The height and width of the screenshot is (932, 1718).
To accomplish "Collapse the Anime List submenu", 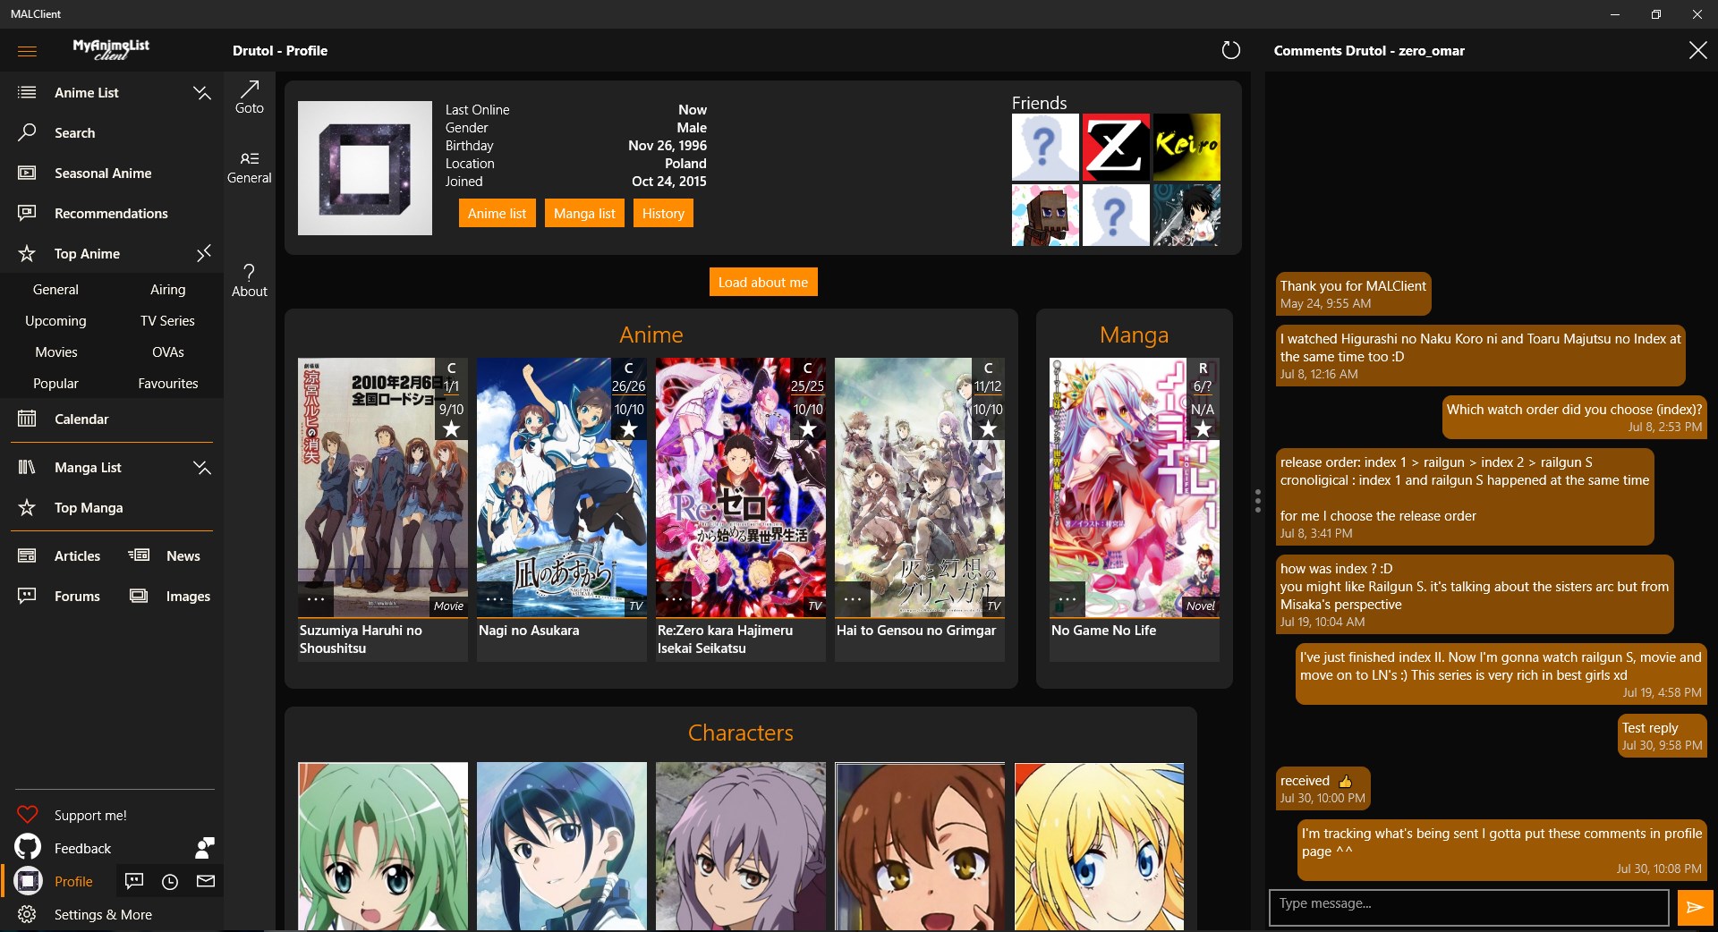I will [x=203, y=92].
